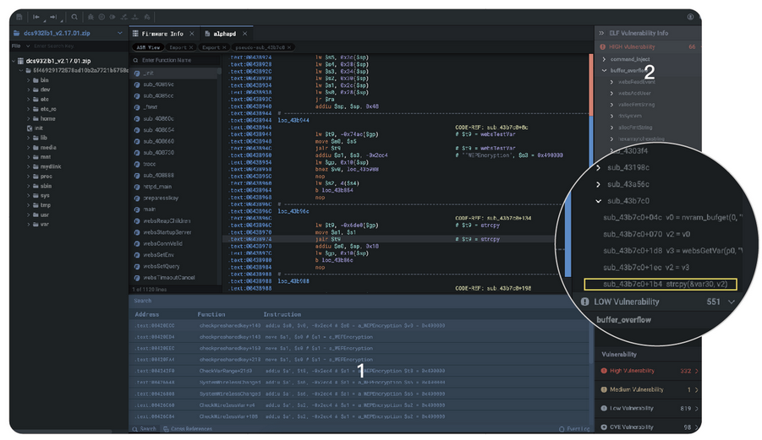This screenshot has height=440, width=762.
Task: Click the CheckVarRange+21d0 search result row
Action: pyautogui.click(x=359, y=371)
